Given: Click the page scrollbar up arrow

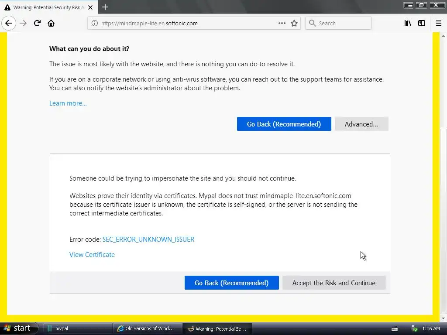Looking at the screenshot, I should tap(443, 36).
